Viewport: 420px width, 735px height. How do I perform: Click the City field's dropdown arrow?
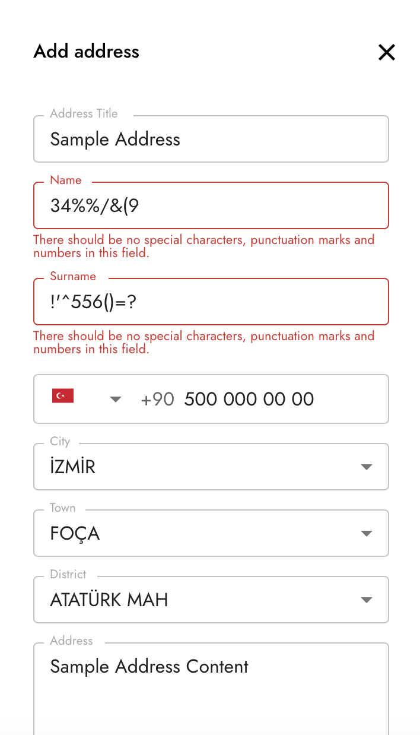click(x=367, y=467)
